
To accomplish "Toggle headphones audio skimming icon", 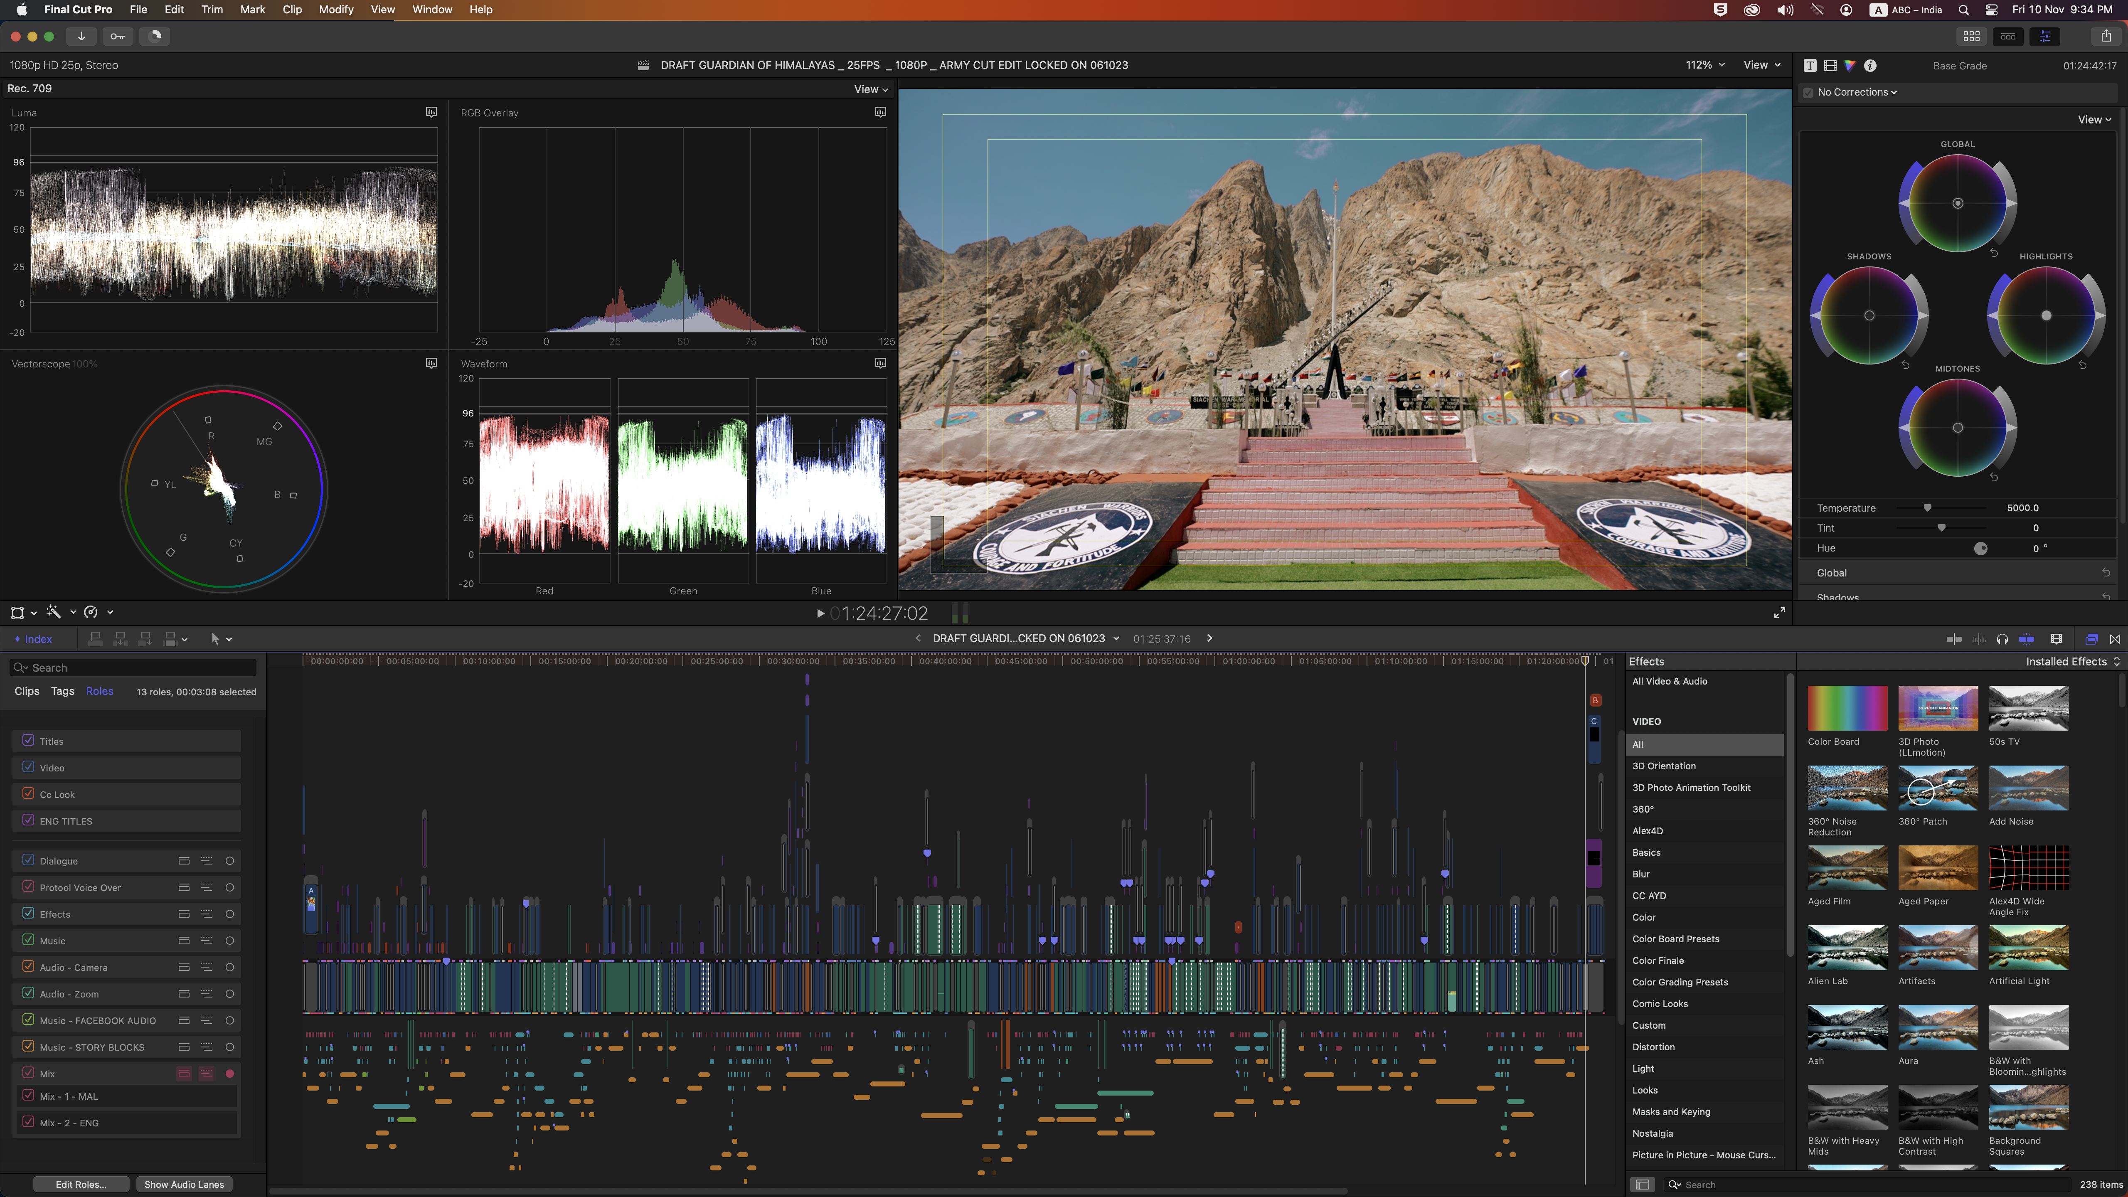I will (2002, 638).
